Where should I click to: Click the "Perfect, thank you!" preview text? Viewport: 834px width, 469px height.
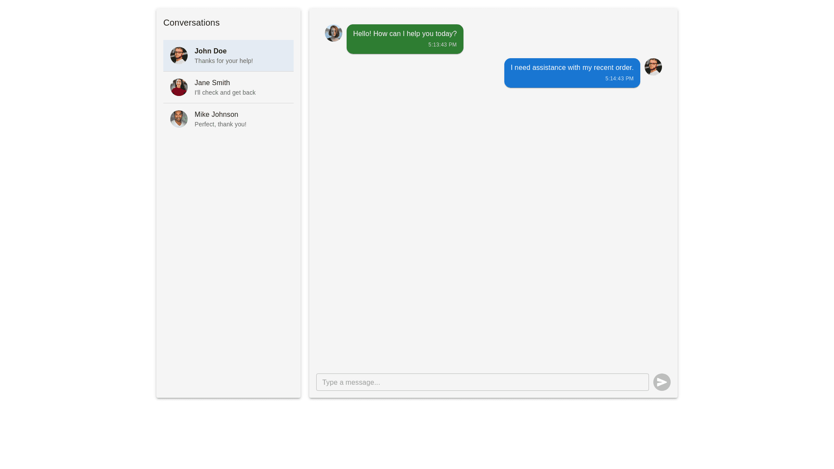(220, 124)
